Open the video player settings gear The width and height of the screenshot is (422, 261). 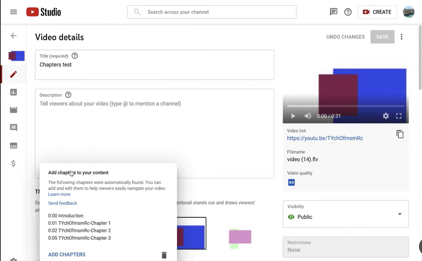pyautogui.click(x=386, y=116)
